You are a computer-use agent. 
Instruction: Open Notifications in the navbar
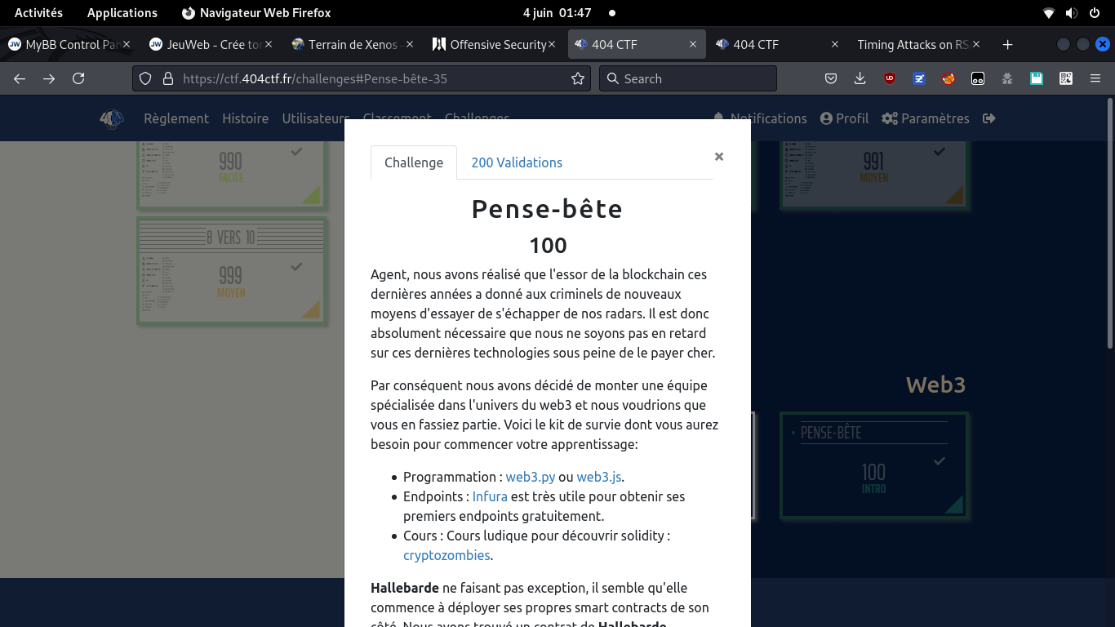click(761, 118)
